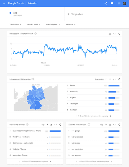Open the feedback icon in header
Screen dimensions: 129x167
click(x=112, y=3)
